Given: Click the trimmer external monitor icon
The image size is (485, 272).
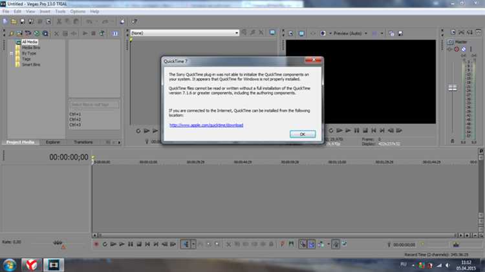Looking at the screenshot, I should tap(272, 33).
